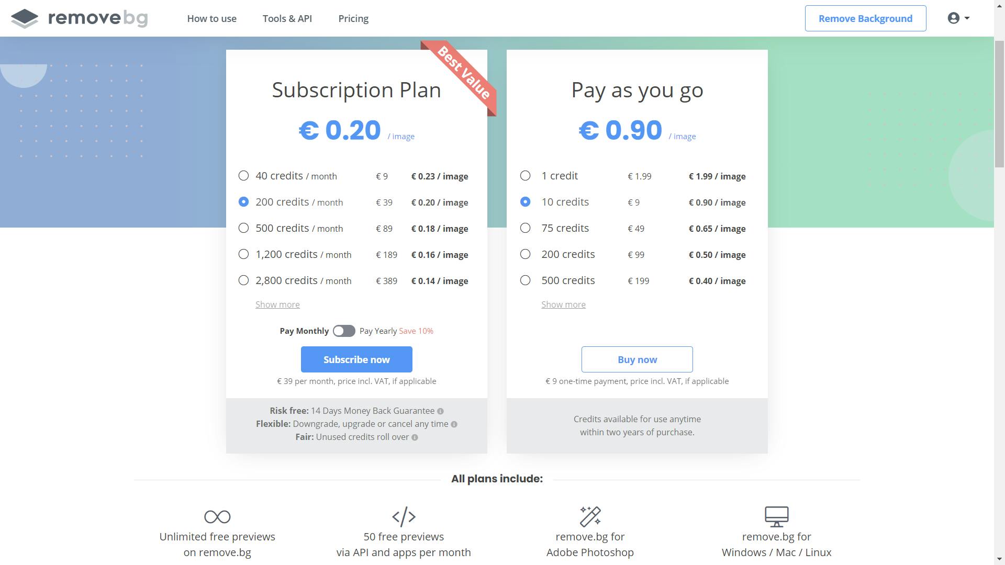1005x565 pixels.
Task: Expand Show more under Pay as you go
Action: (x=563, y=304)
